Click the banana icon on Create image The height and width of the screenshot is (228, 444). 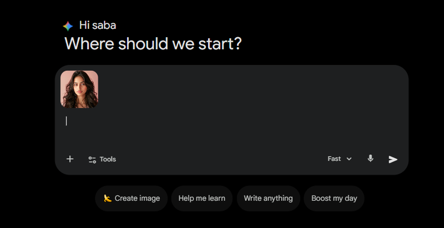click(x=108, y=198)
